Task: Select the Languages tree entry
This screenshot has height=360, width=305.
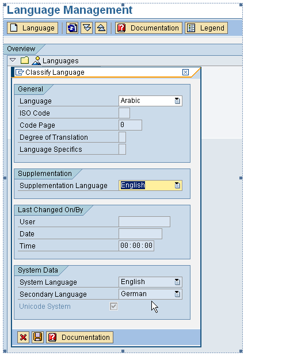Action: tap(60, 61)
